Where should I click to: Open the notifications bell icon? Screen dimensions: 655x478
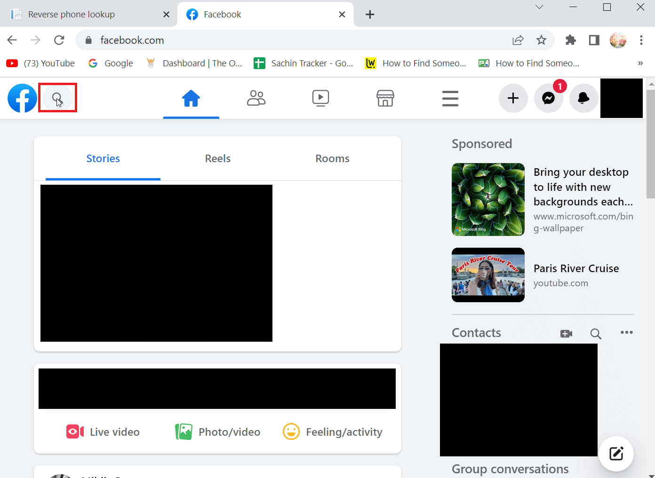(x=584, y=98)
